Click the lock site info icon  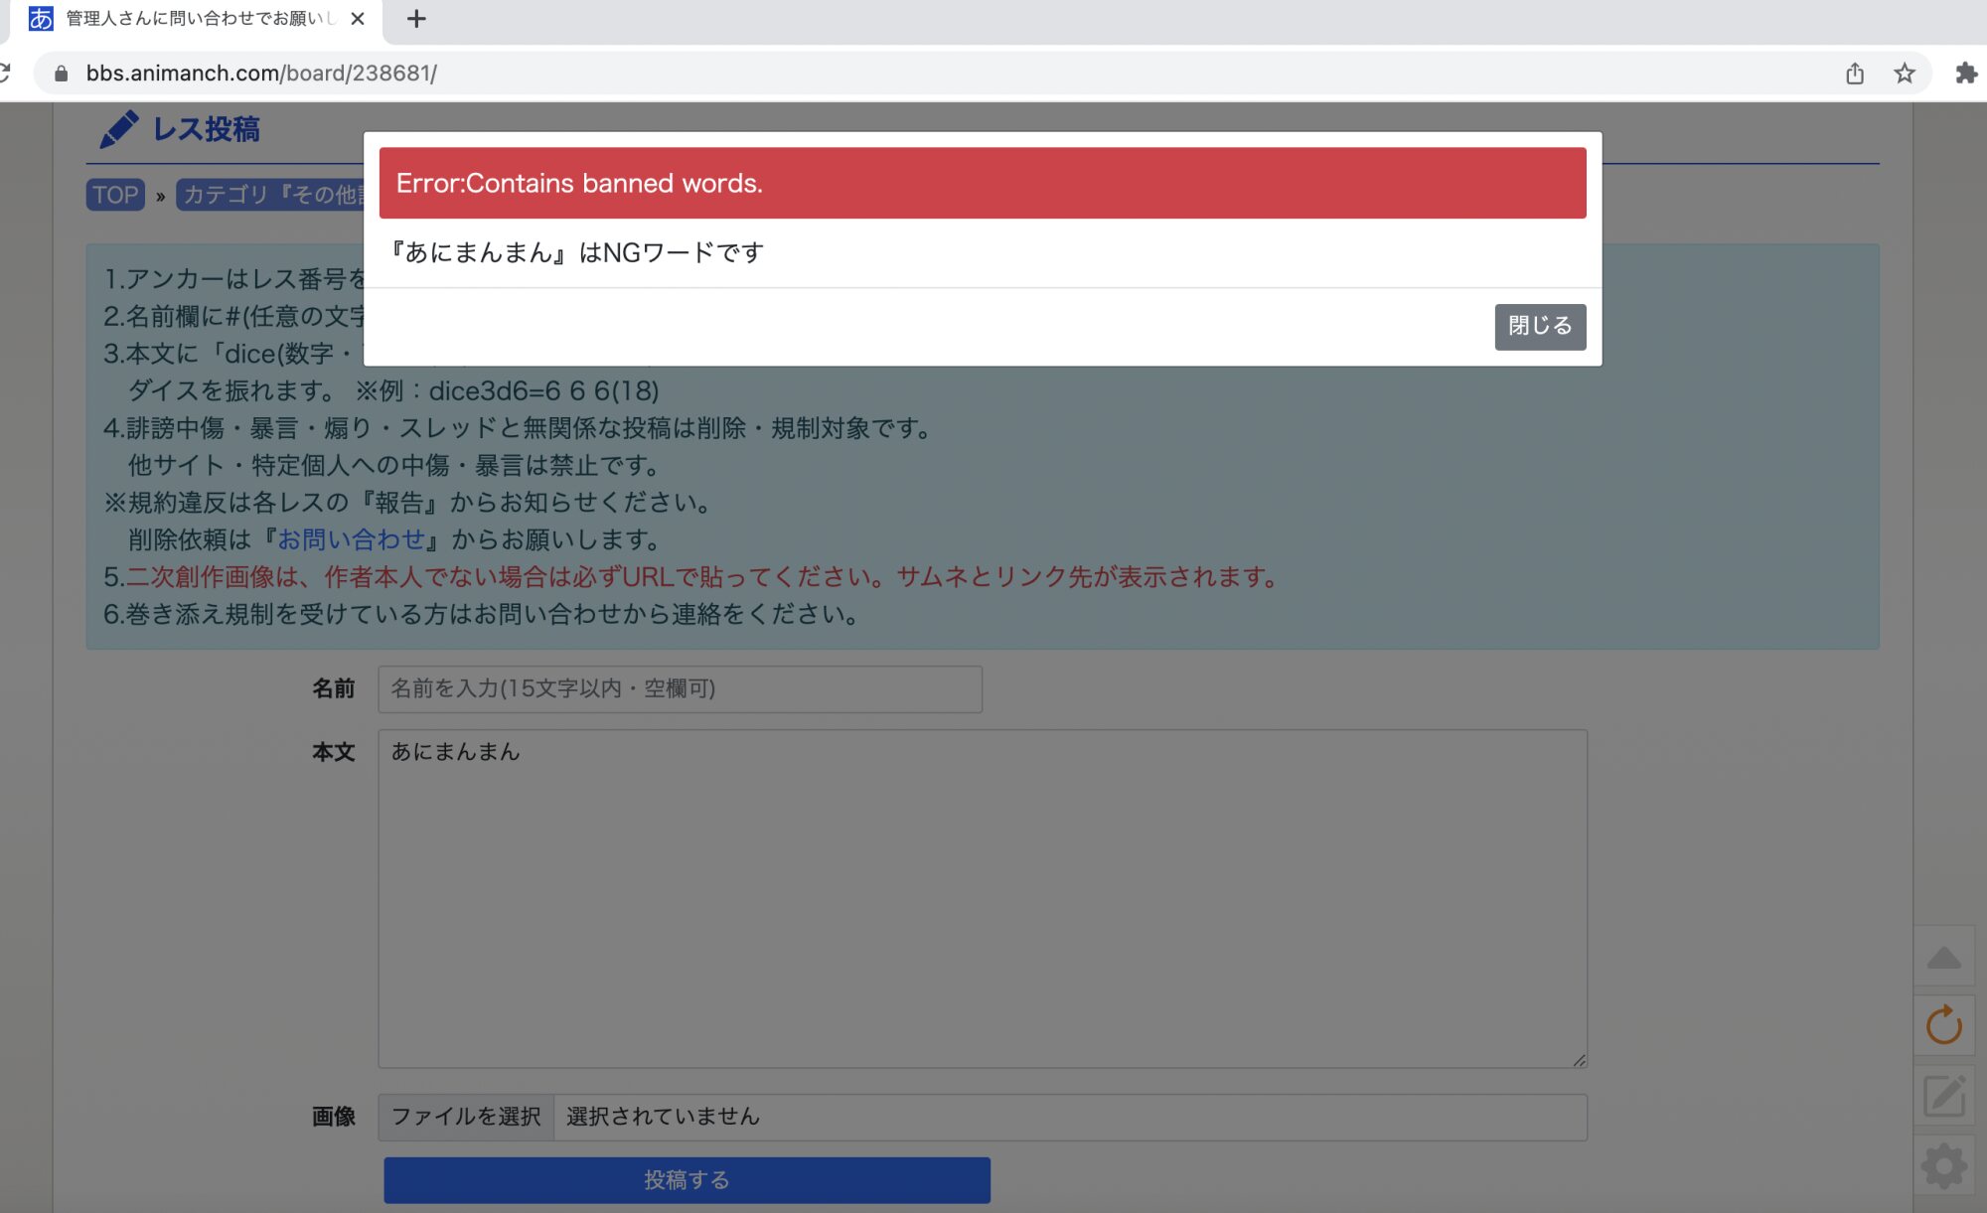pos(62,74)
